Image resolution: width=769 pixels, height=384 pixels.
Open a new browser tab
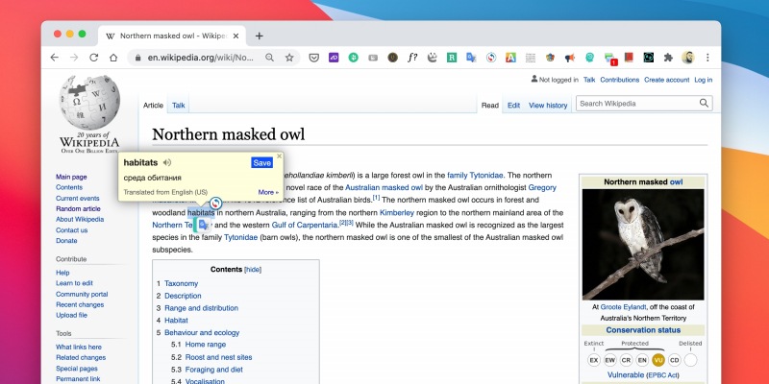[259, 36]
